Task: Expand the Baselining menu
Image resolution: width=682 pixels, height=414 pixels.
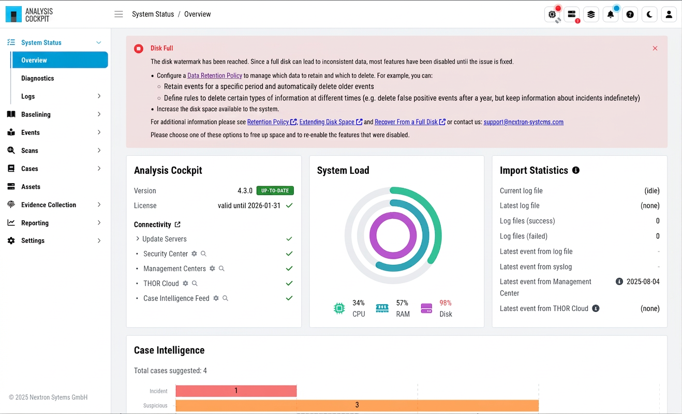Action: pos(99,114)
